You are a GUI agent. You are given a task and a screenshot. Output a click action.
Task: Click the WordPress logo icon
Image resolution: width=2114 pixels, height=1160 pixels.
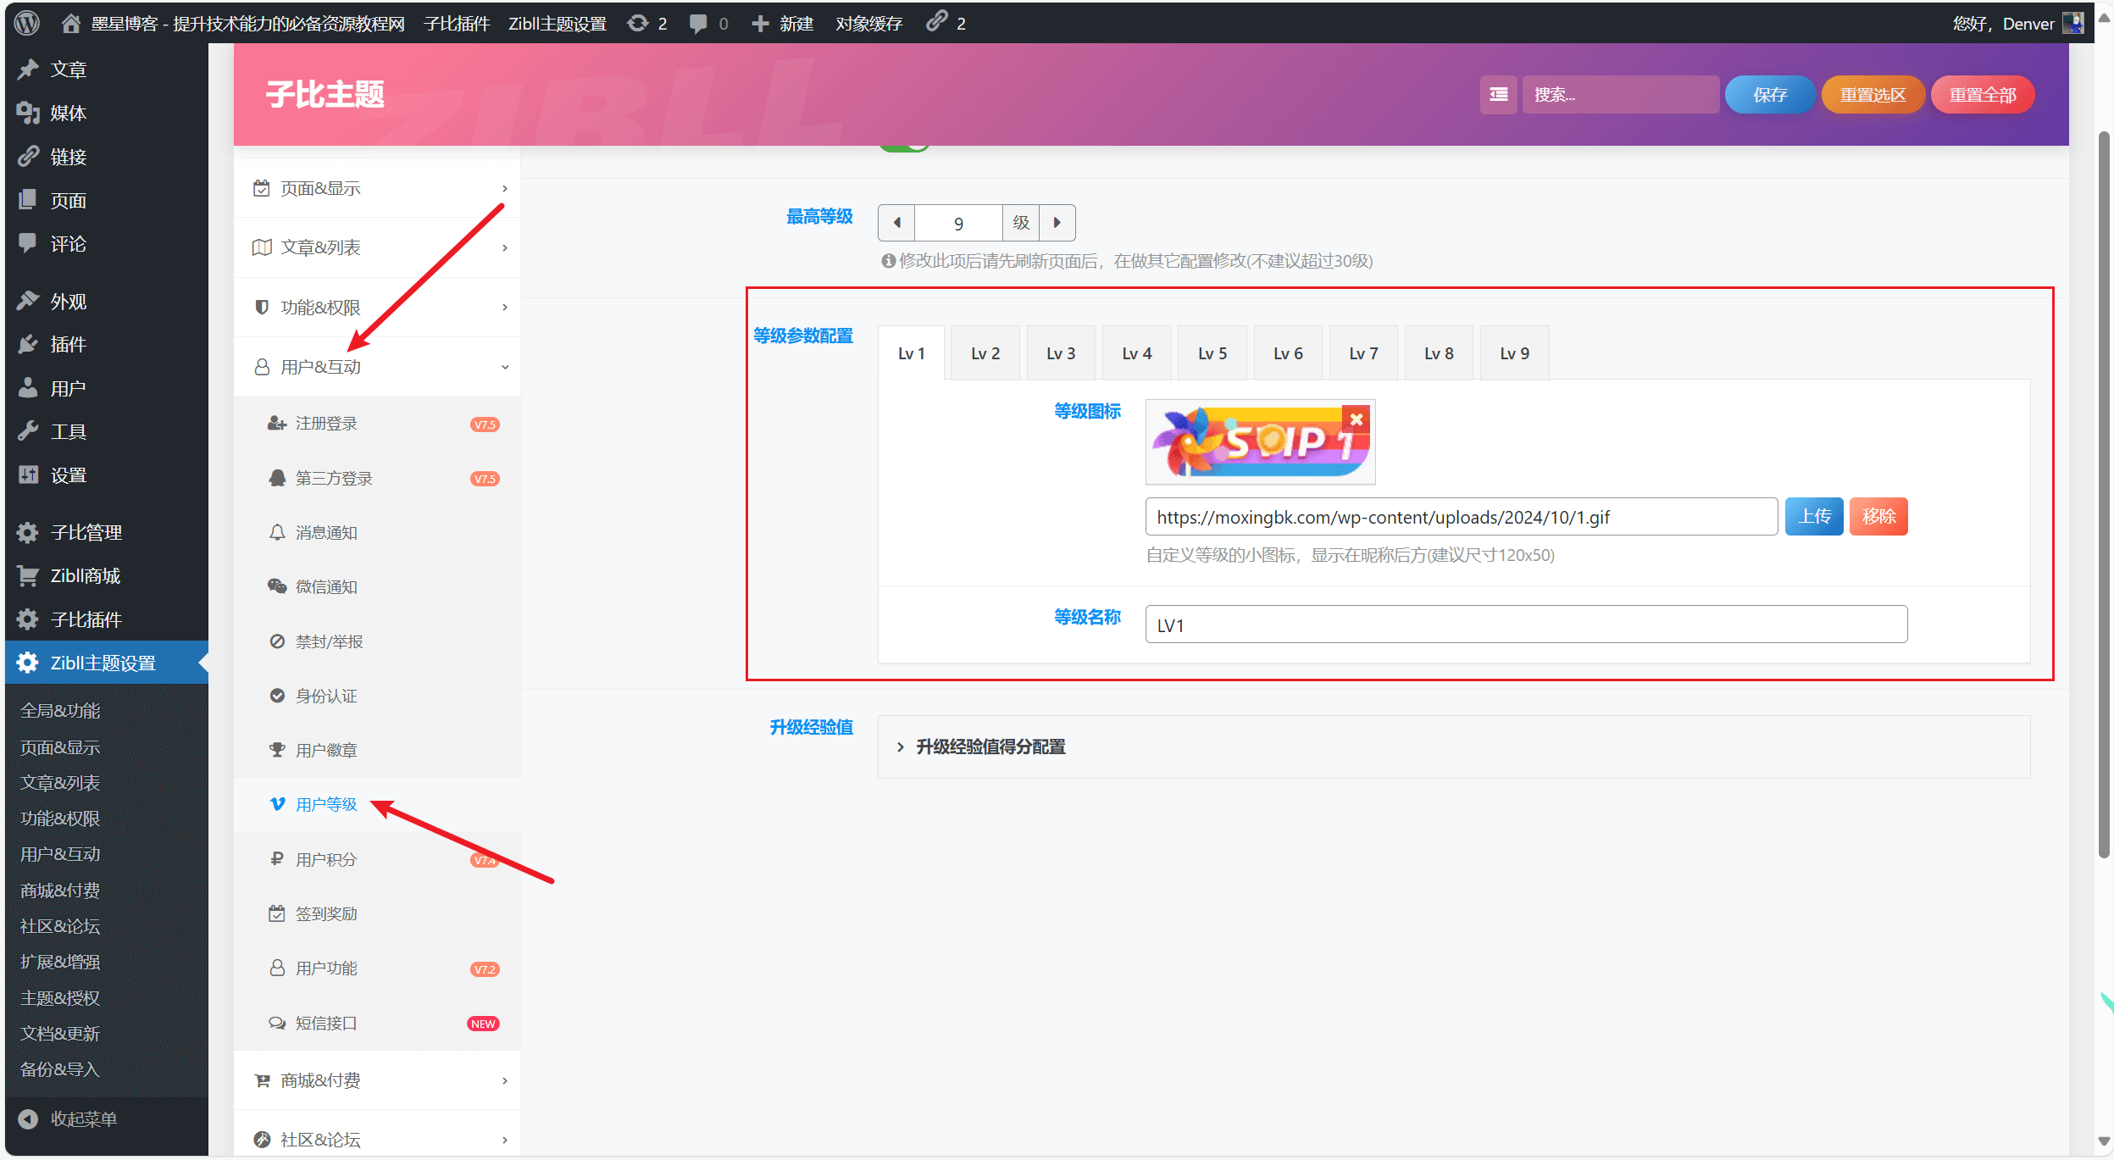click(x=27, y=23)
